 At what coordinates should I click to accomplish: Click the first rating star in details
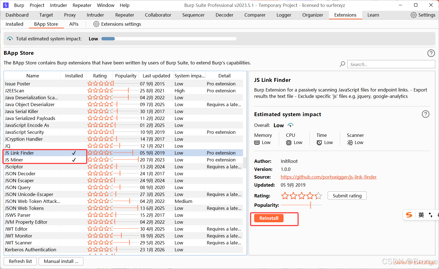coord(285,196)
